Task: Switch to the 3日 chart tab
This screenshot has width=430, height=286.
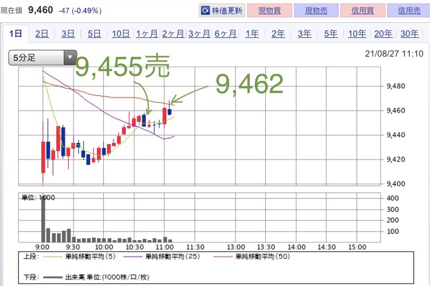Action: pos(68,34)
